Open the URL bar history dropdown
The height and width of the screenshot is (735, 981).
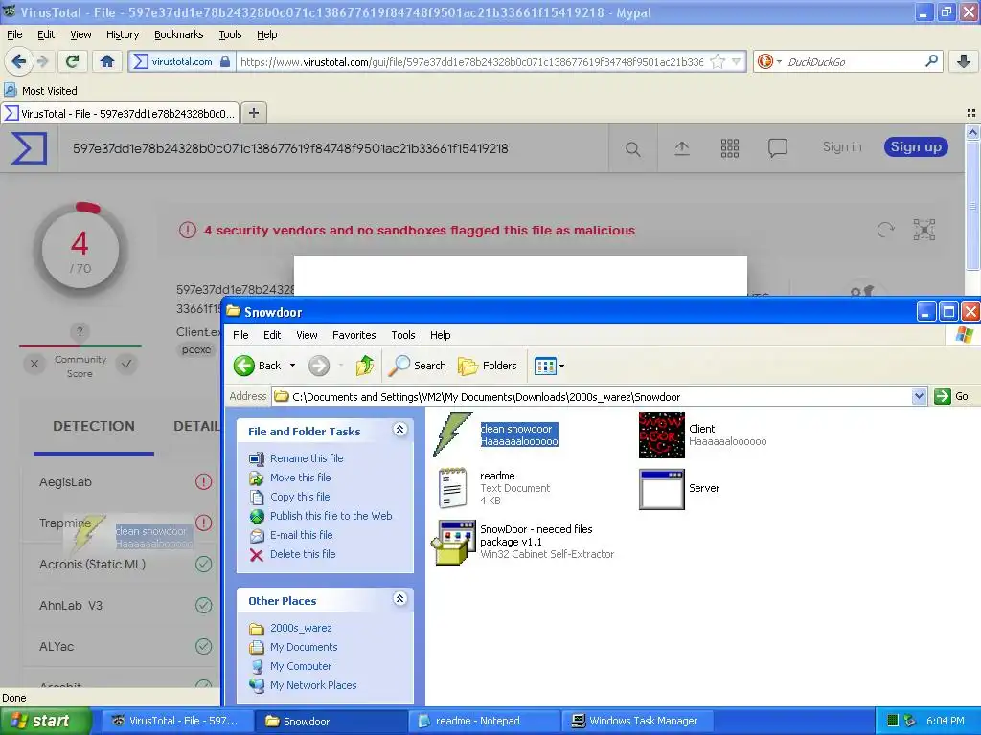tap(737, 61)
